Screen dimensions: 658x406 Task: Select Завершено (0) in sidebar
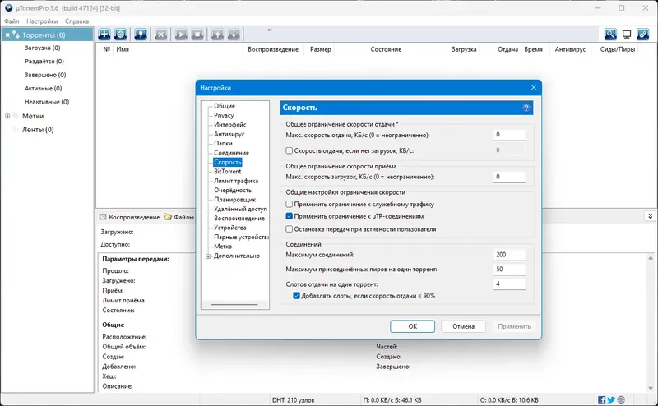45,75
